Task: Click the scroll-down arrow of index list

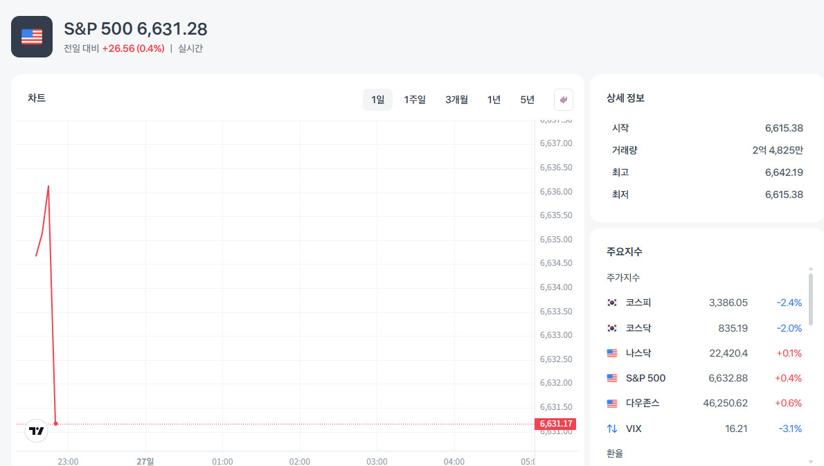Action: click(811, 461)
